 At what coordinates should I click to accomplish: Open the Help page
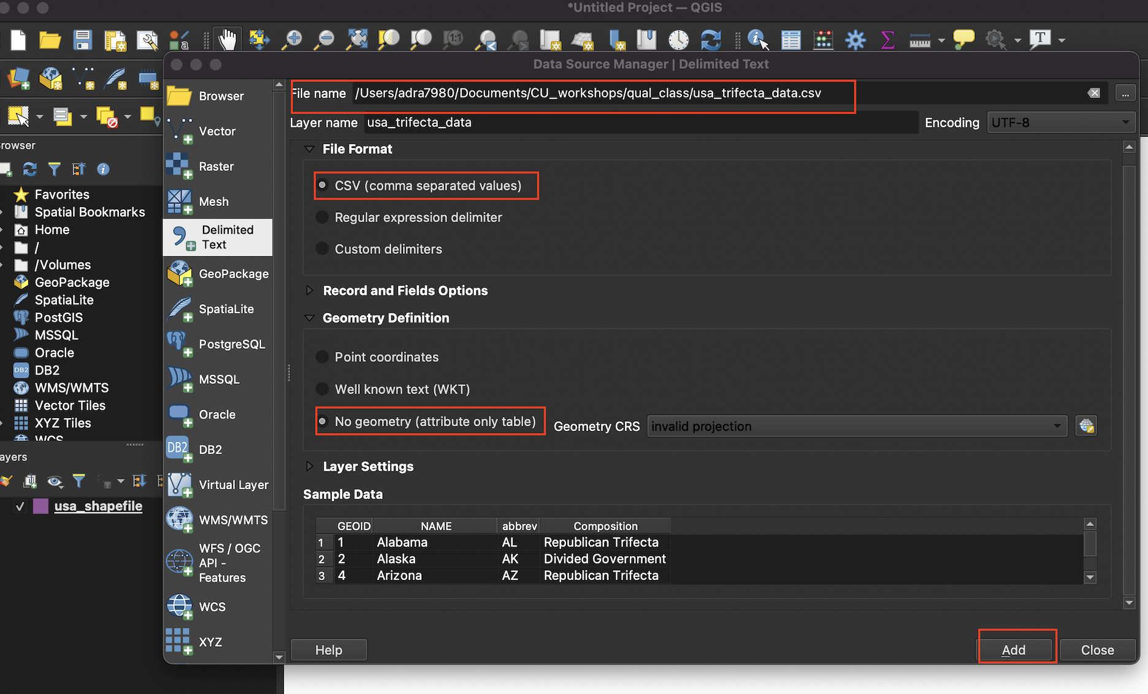coord(329,649)
